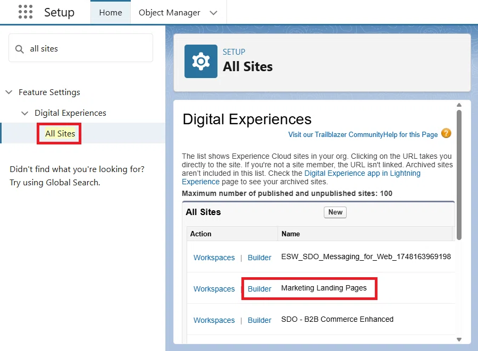Switch to the Home tab
This screenshot has height=351, width=478.
click(x=111, y=13)
